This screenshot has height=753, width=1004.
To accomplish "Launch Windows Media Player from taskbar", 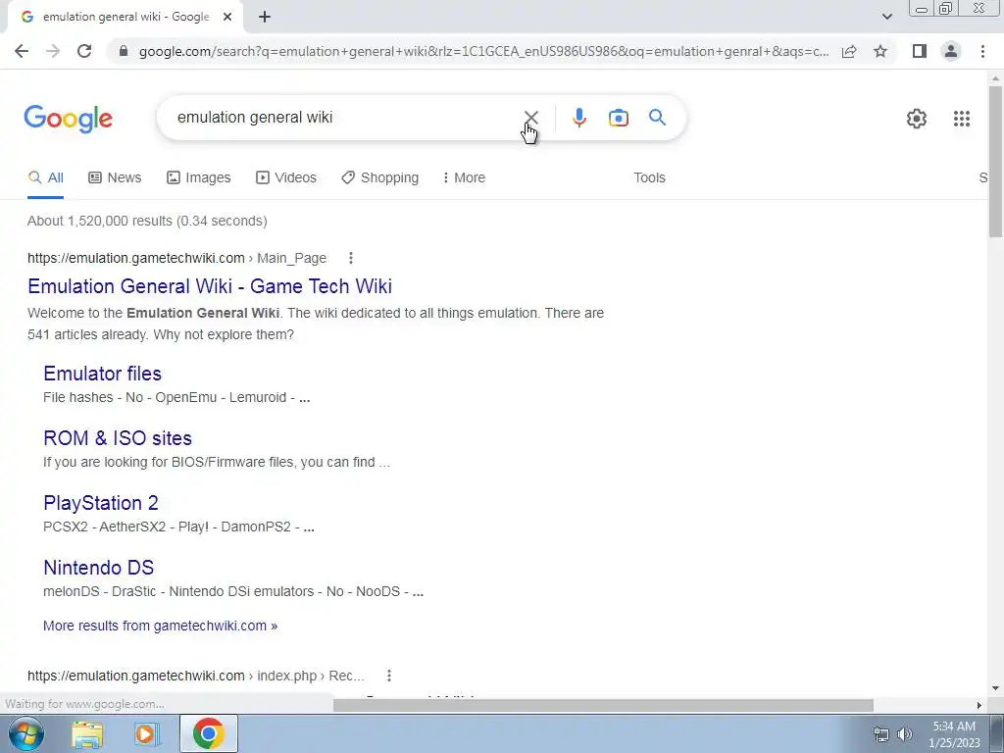I will point(147,733).
